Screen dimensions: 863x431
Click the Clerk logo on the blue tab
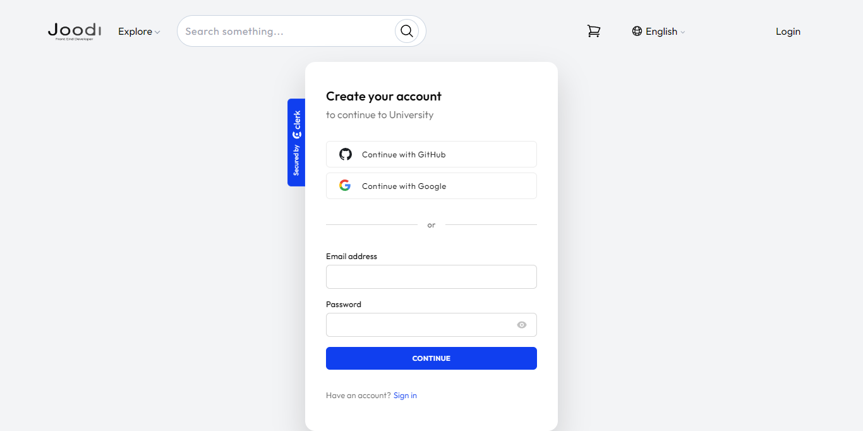[296, 125]
